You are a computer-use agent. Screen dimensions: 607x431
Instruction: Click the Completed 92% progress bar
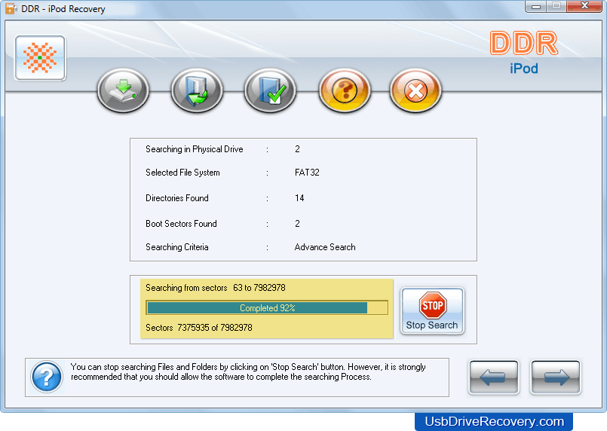[267, 308]
